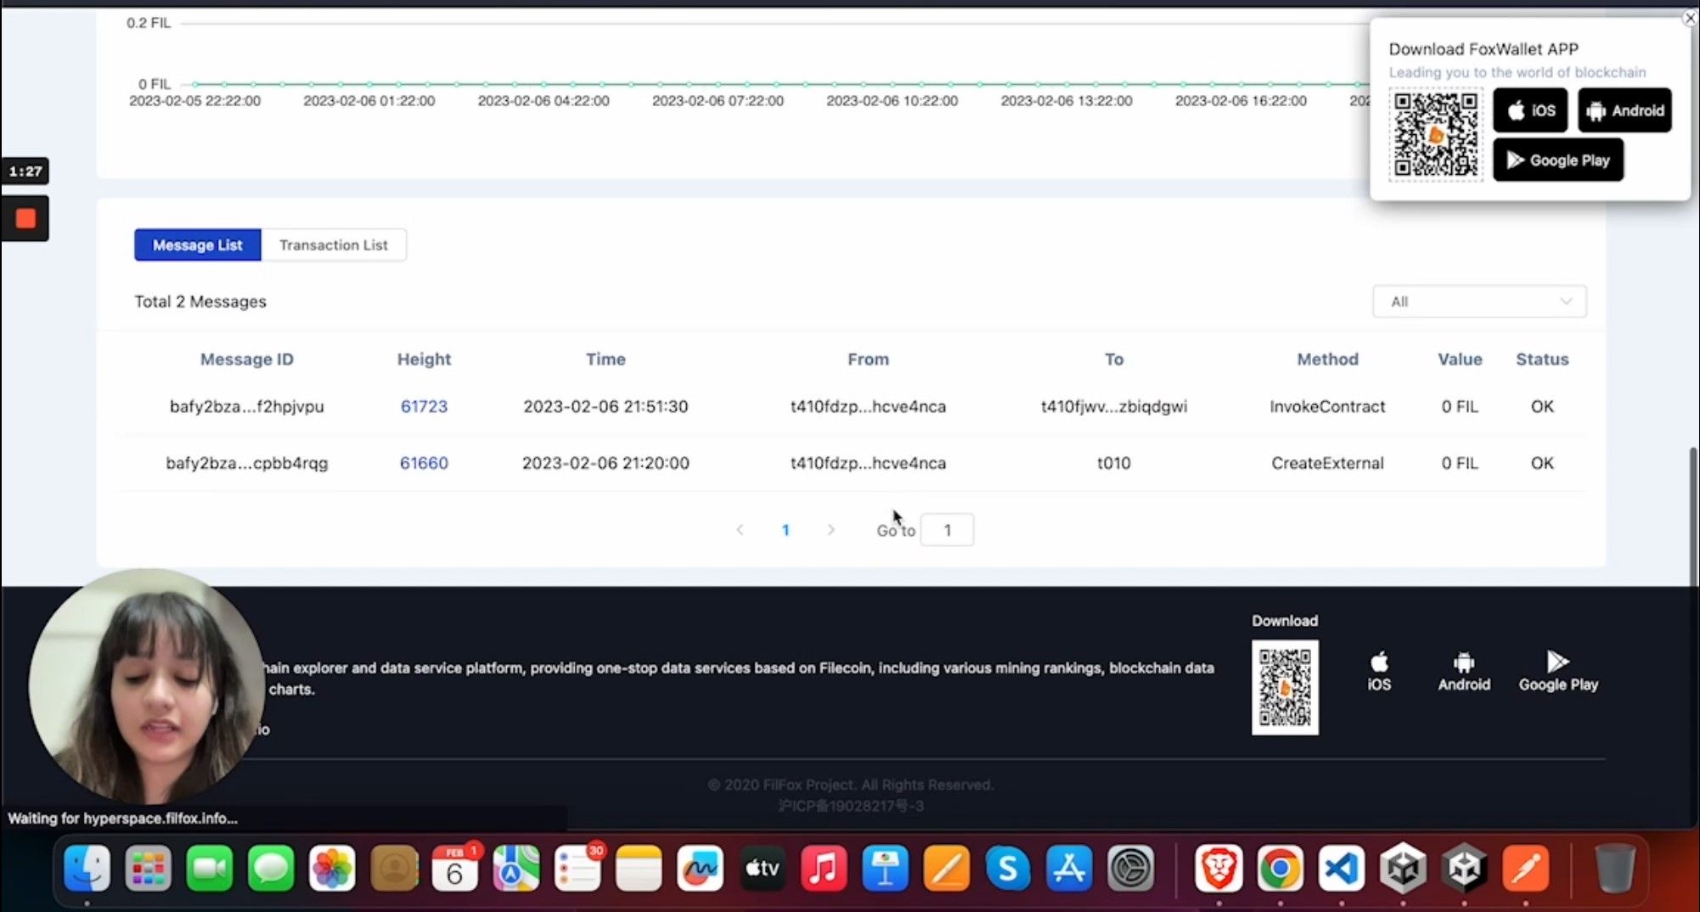Click the CreateExternal method cell

(1327, 463)
